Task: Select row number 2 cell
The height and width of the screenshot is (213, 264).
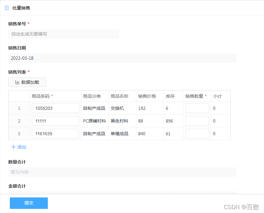Action: [19, 121]
